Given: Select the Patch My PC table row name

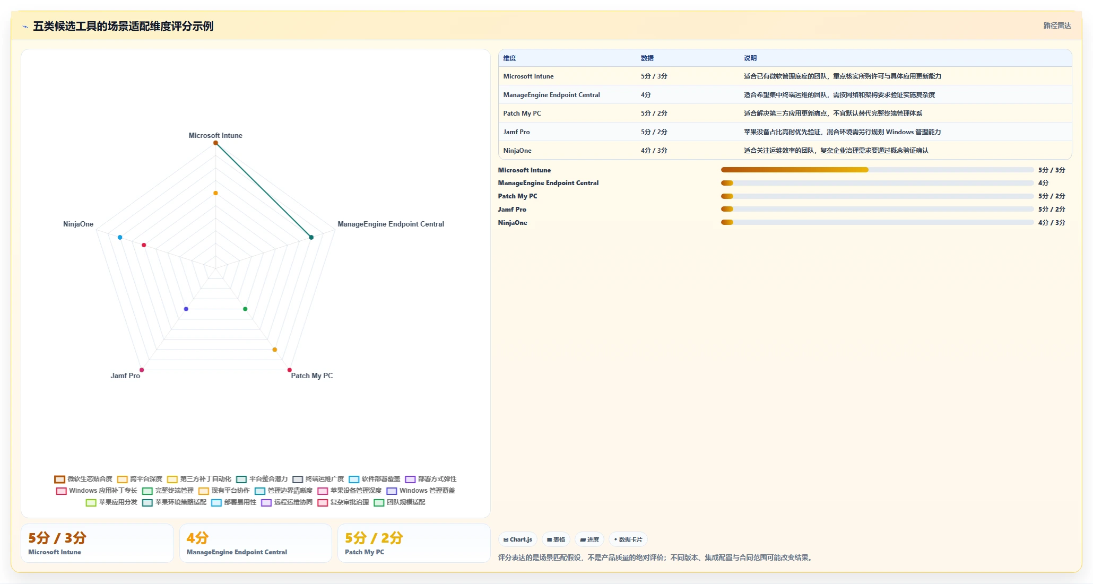Looking at the screenshot, I should tap(522, 114).
